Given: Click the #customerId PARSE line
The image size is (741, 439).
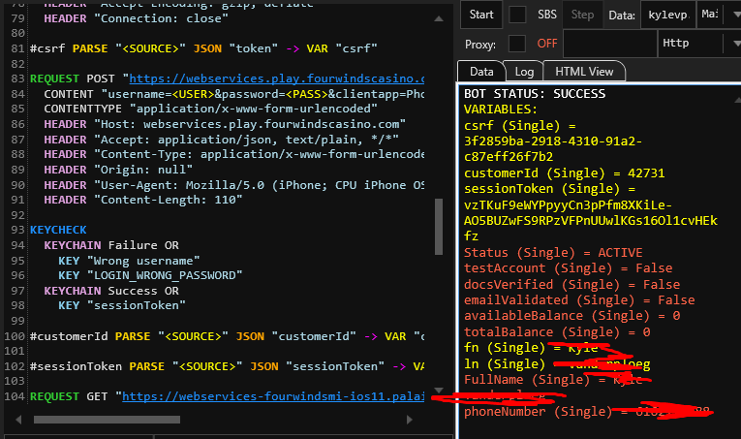Looking at the screenshot, I should tap(227, 336).
